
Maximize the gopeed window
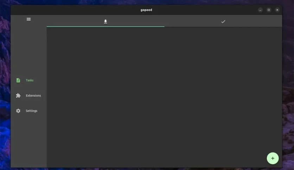click(269, 10)
